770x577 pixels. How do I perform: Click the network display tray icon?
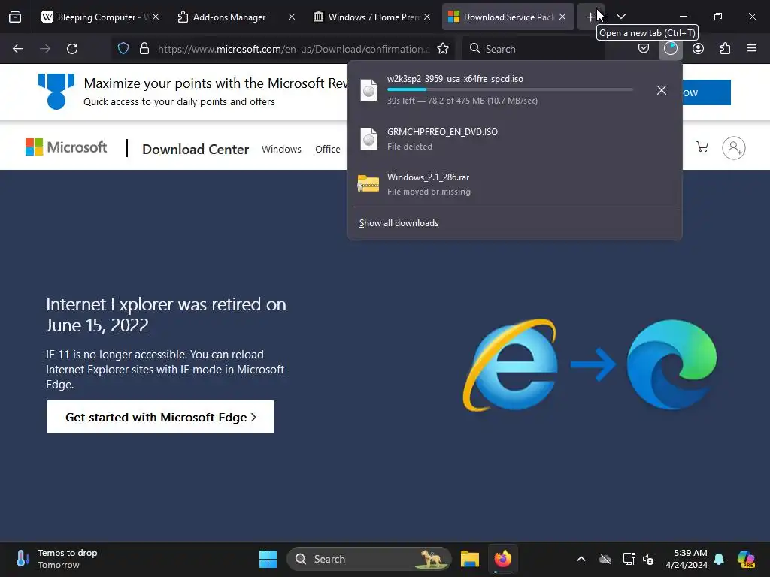(629, 559)
